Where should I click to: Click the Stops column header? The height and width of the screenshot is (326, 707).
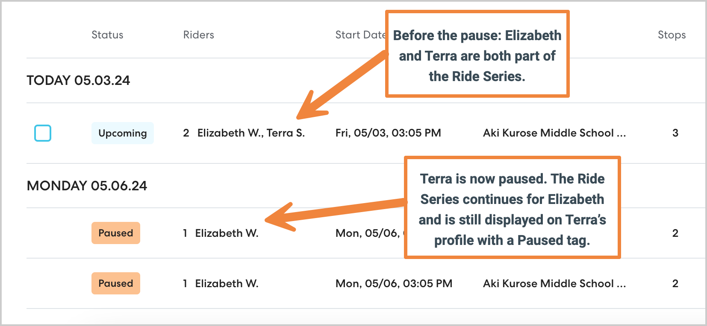tap(672, 35)
